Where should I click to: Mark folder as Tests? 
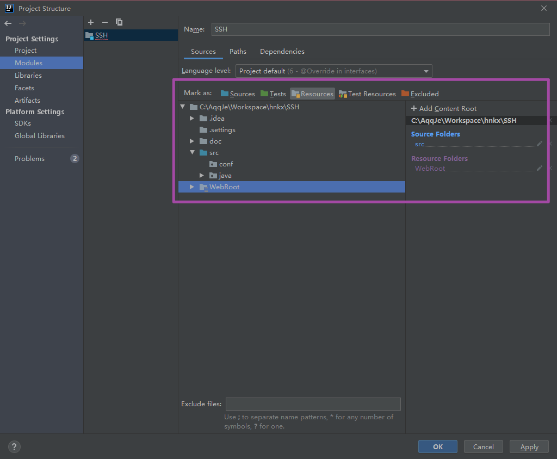[273, 94]
